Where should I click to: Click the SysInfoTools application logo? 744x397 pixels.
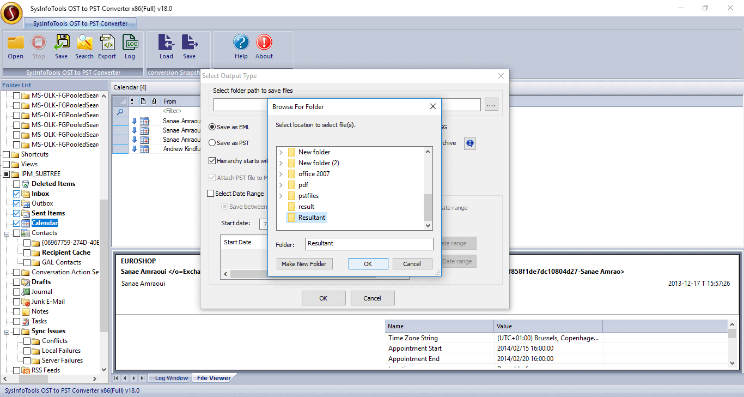coord(11,13)
